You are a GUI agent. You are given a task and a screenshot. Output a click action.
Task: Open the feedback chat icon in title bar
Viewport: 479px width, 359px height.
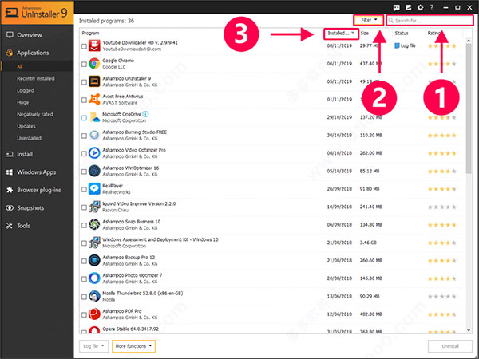click(x=396, y=7)
